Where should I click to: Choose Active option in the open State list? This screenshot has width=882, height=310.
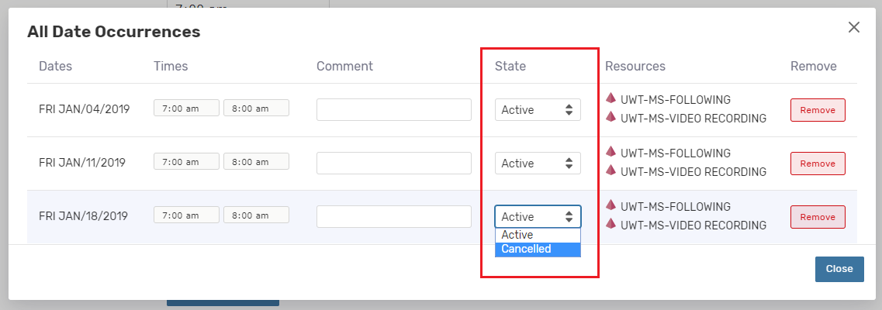(538, 235)
